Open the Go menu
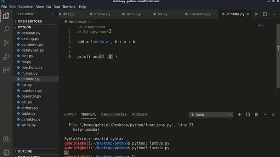This screenshot has height=157, width=280. [49, 7]
